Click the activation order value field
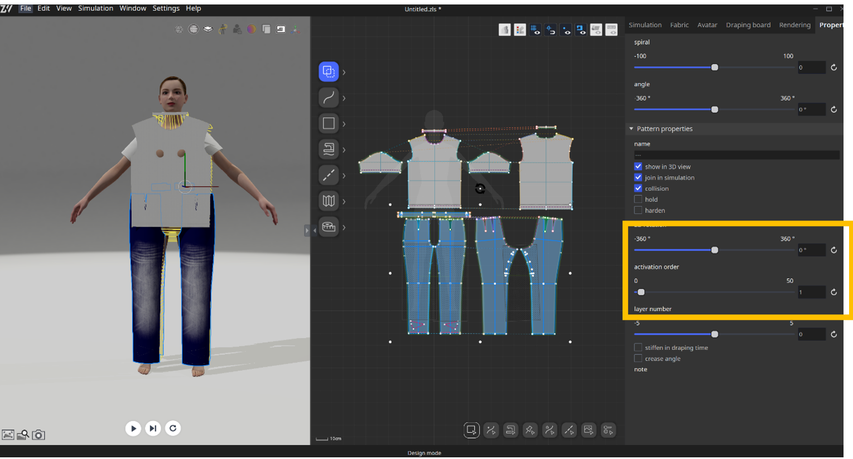853x459 pixels. point(811,292)
